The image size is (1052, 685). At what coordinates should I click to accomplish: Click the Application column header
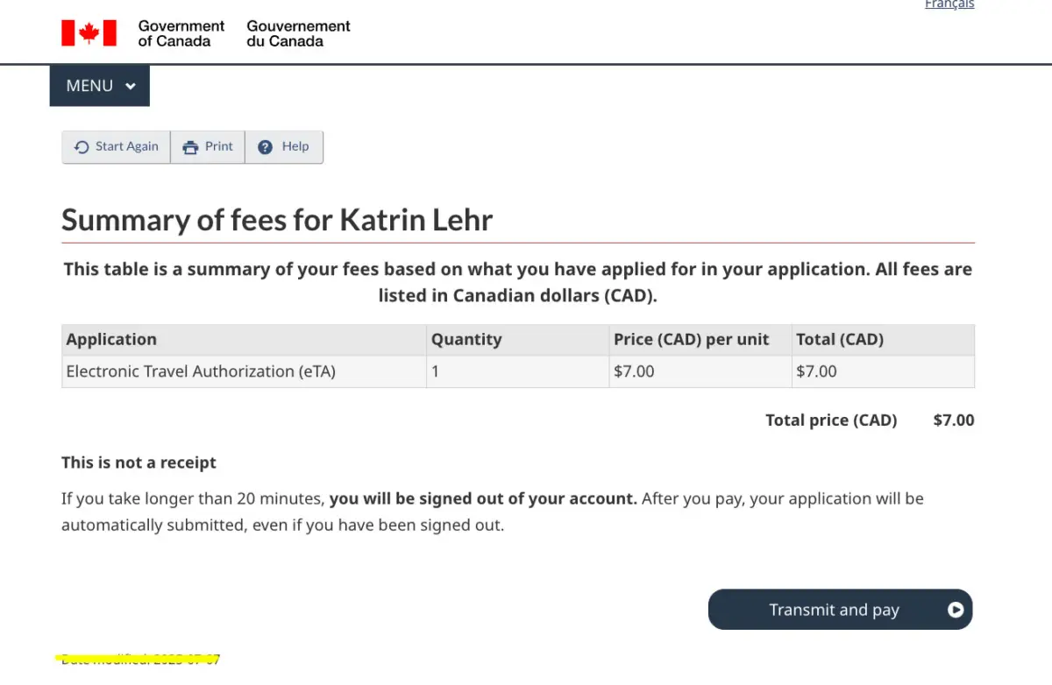click(x=111, y=340)
